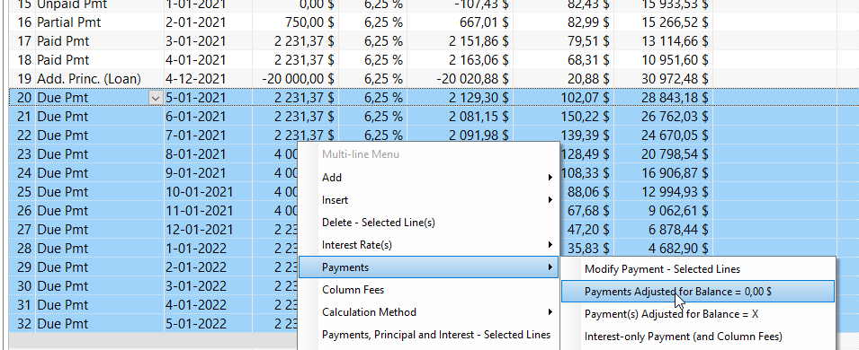Click the date 5-01-2022 in row 32
The image size is (859, 350).
point(195,323)
